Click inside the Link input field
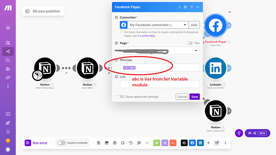 pyautogui.click(x=160, y=84)
